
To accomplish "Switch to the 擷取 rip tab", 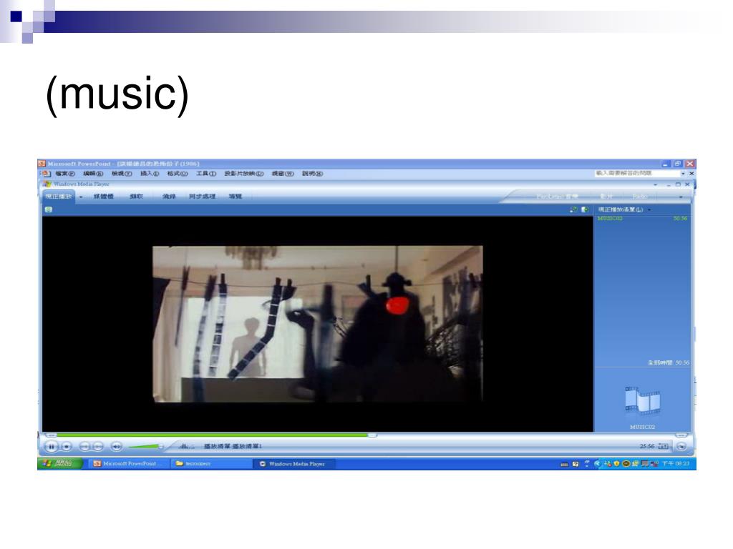I will pyautogui.click(x=136, y=197).
